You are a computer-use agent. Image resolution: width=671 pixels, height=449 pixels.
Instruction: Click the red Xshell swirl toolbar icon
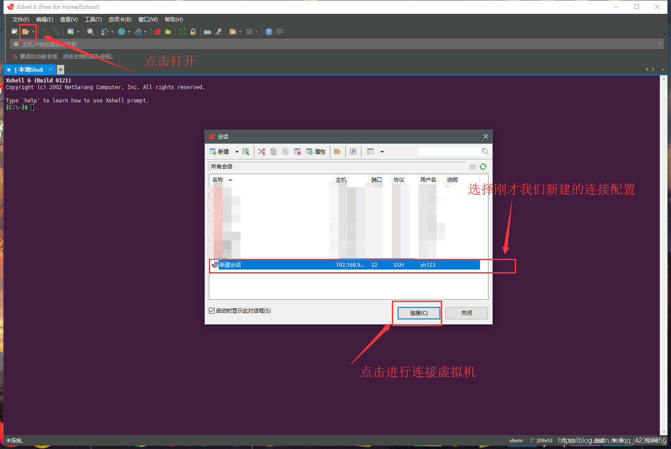pyautogui.click(x=157, y=32)
